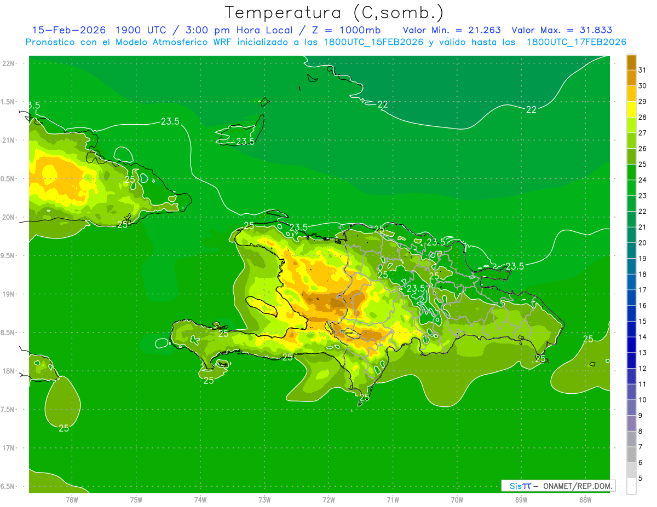Click the "SisTT" logo text
The height and width of the screenshot is (507, 657).
tap(520, 486)
